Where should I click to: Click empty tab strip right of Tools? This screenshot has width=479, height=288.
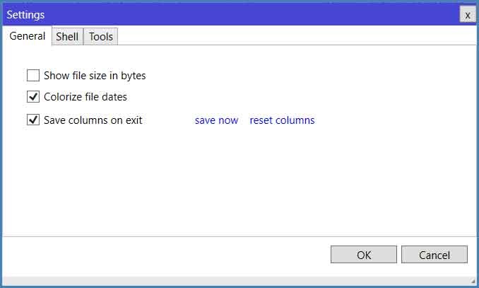(x=283, y=36)
